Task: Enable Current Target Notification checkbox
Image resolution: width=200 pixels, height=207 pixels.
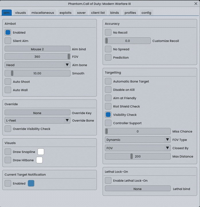Action: pyautogui.click(x=8, y=183)
